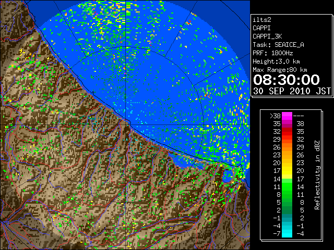
Task: Click the 'CAPPI_3K' product label
Action: pos(267,36)
